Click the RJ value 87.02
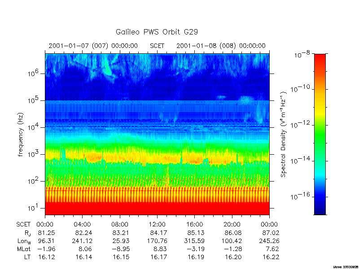Viewport: 359px width, 269px height. [271, 233]
